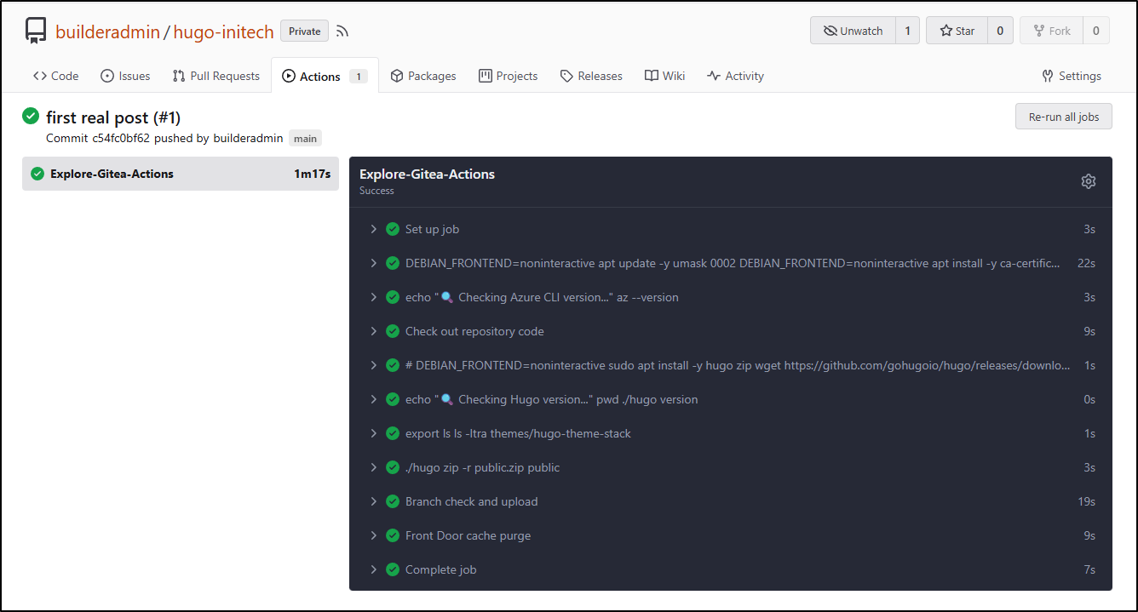This screenshot has width=1138, height=612.
Task: Star the hugo-initech repository
Action: coord(957,31)
